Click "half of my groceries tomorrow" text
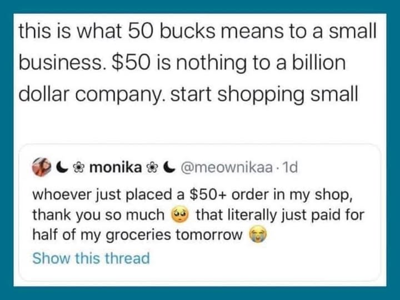This screenshot has height=300, width=400. 137,235
